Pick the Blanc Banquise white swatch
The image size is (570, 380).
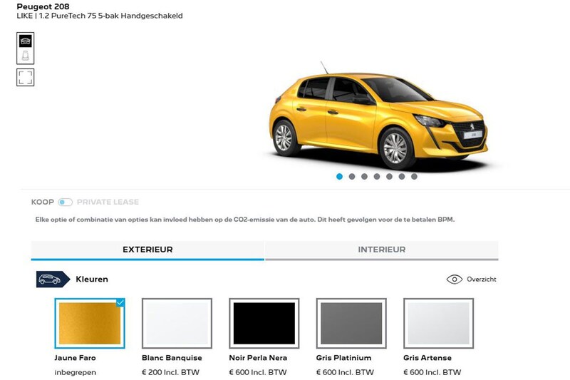pos(177,323)
